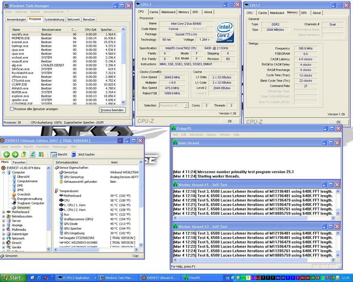Open the Bericht report tool in EVEREST

pos(59,155)
